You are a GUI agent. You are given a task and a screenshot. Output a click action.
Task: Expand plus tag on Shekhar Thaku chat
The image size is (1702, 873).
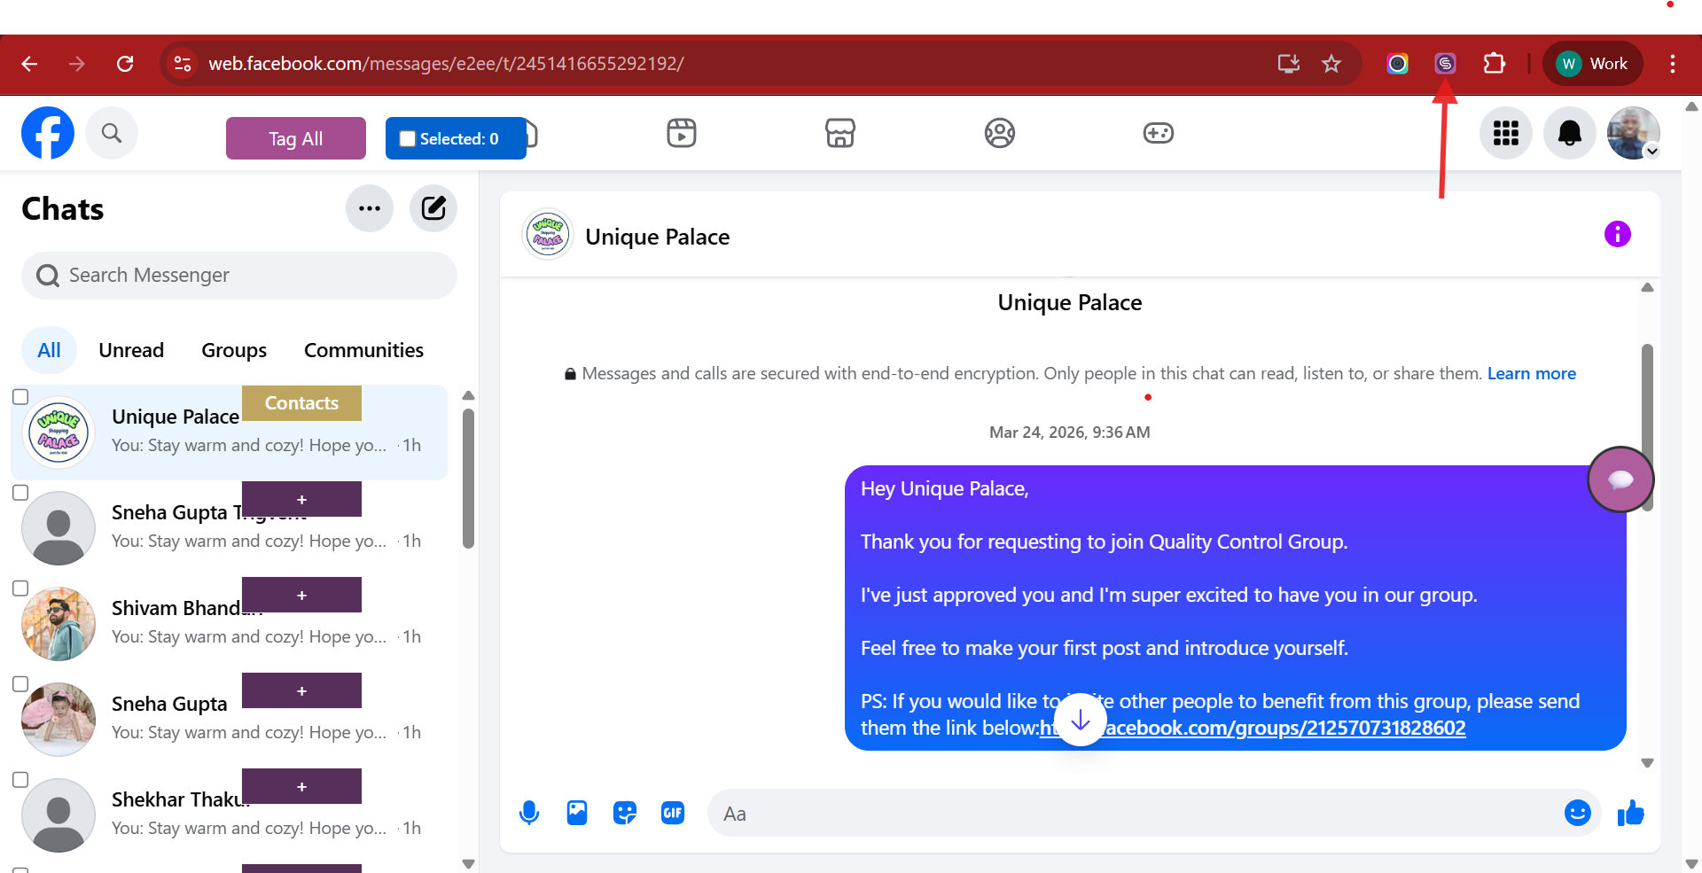[x=301, y=786]
